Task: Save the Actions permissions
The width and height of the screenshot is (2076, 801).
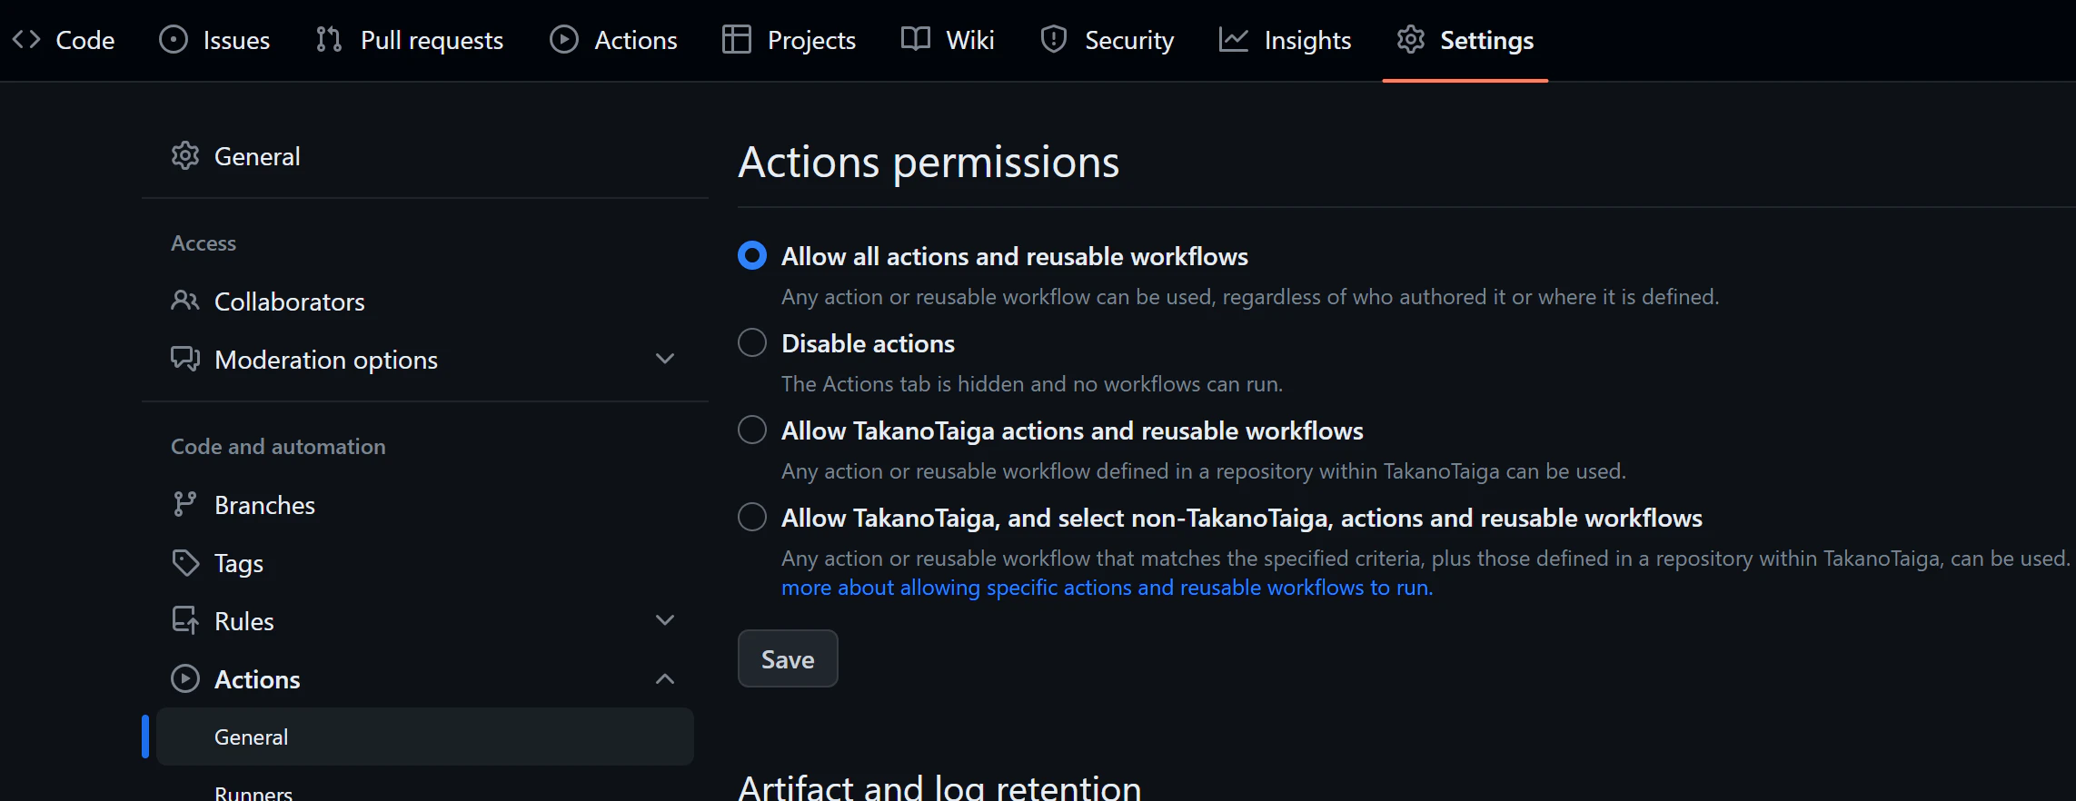Action: tap(788, 658)
